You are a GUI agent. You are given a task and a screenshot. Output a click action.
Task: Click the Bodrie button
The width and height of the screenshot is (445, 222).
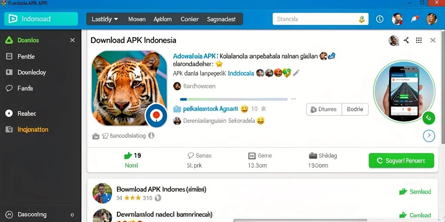click(x=355, y=109)
